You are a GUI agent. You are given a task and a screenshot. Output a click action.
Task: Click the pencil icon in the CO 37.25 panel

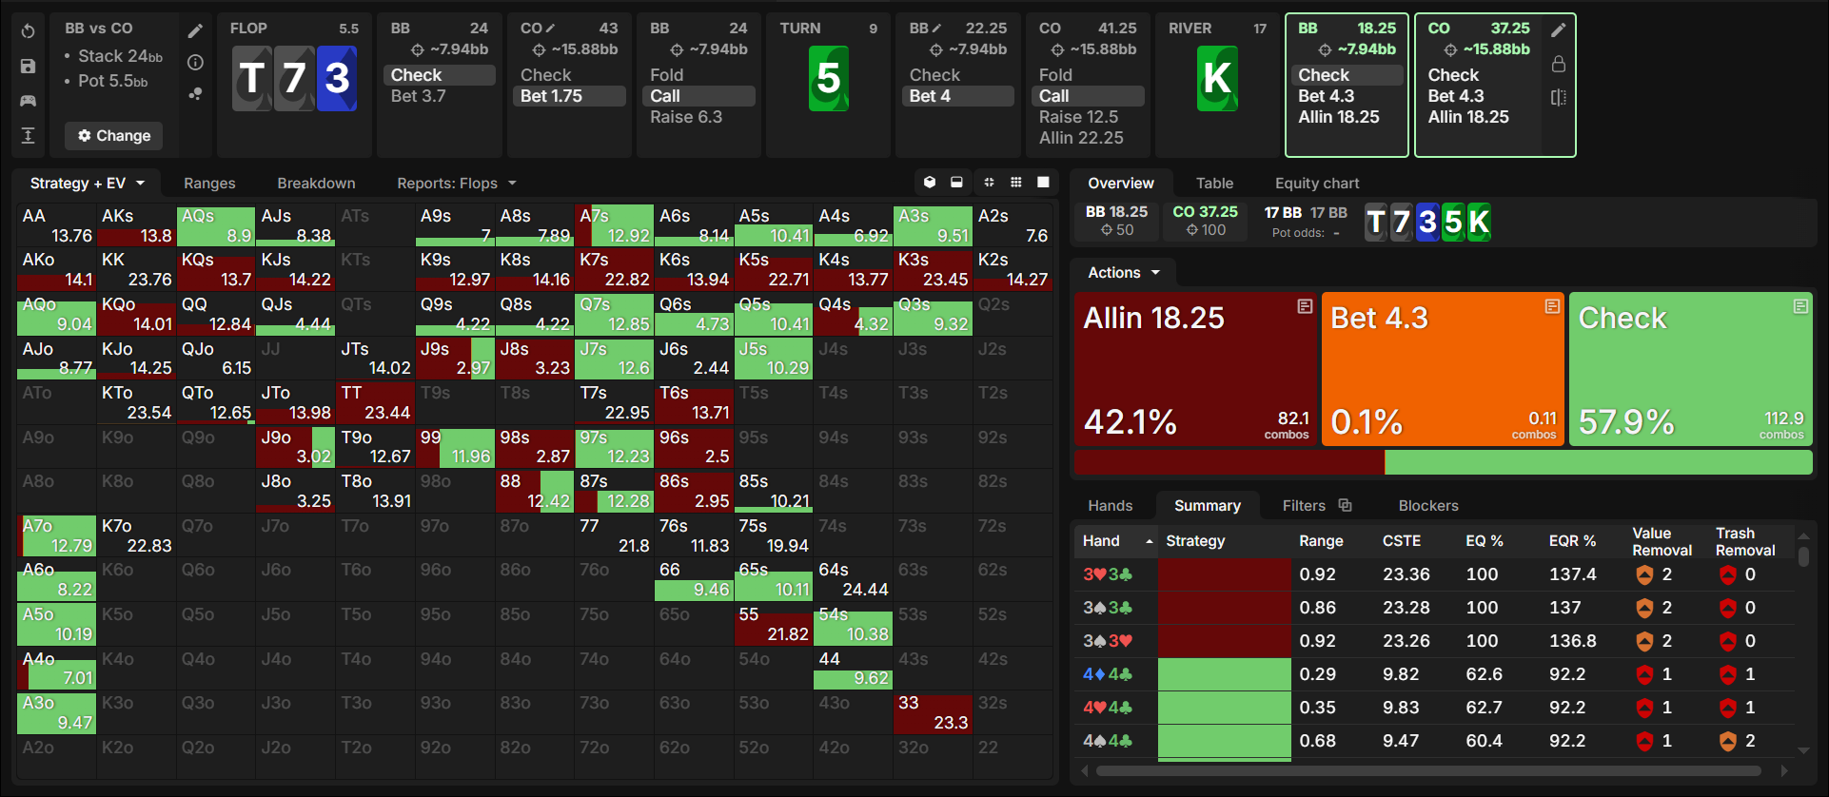point(1558,30)
